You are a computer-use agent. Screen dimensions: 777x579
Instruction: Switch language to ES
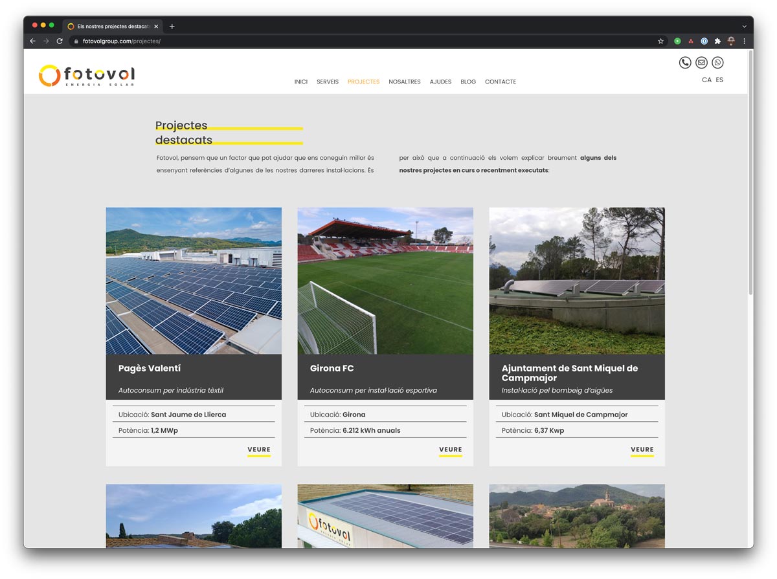pos(719,80)
